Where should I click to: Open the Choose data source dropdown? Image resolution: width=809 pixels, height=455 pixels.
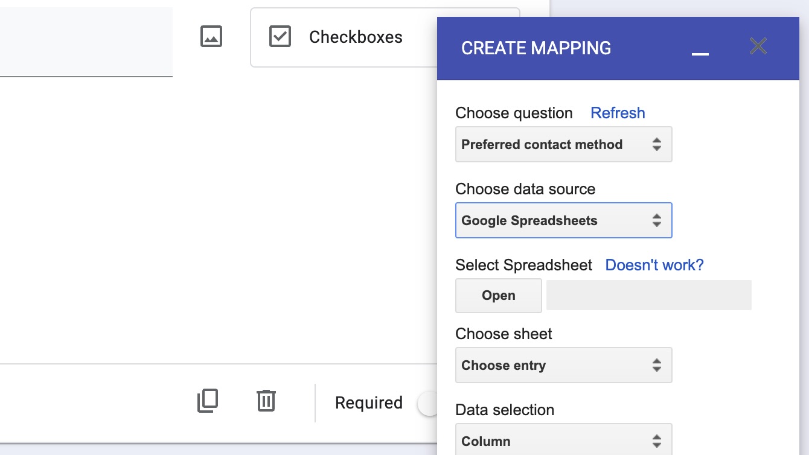click(x=563, y=221)
